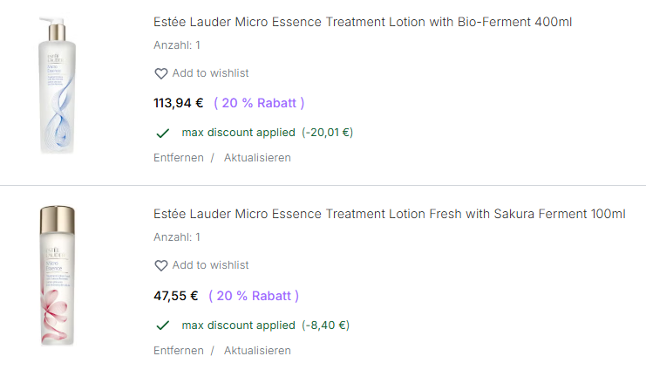Screen dimensions: 646x370
Task: Click Aktualisieren for the Sakura Ferment lotion
Action: pos(257,350)
